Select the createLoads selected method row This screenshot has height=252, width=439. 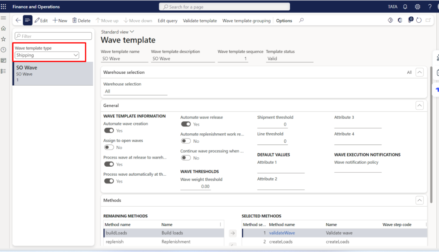tap(334, 242)
